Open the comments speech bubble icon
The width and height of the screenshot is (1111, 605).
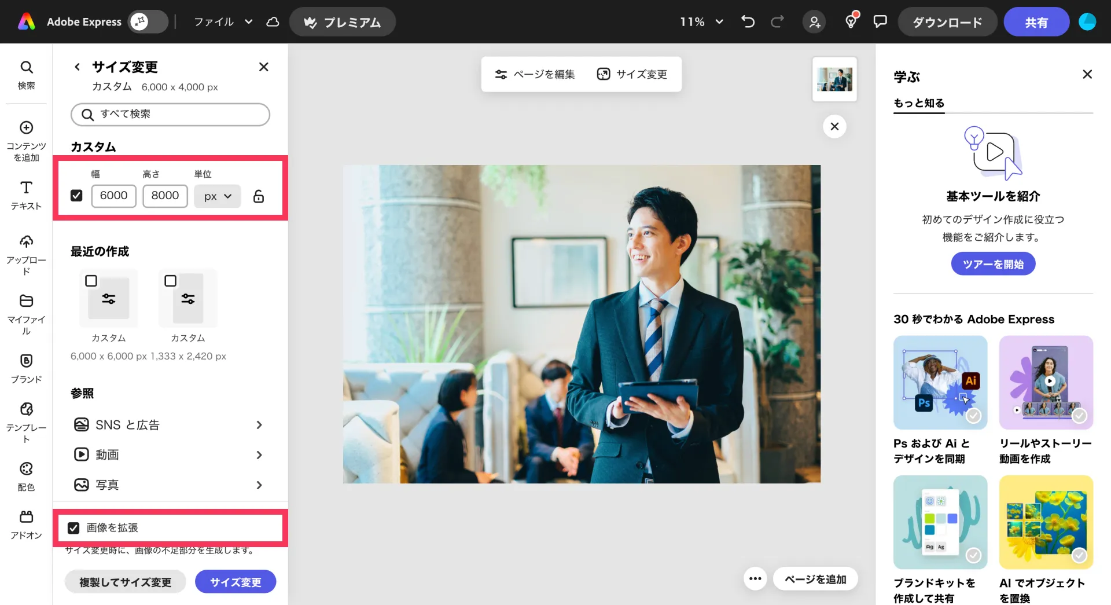(x=880, y=22)
